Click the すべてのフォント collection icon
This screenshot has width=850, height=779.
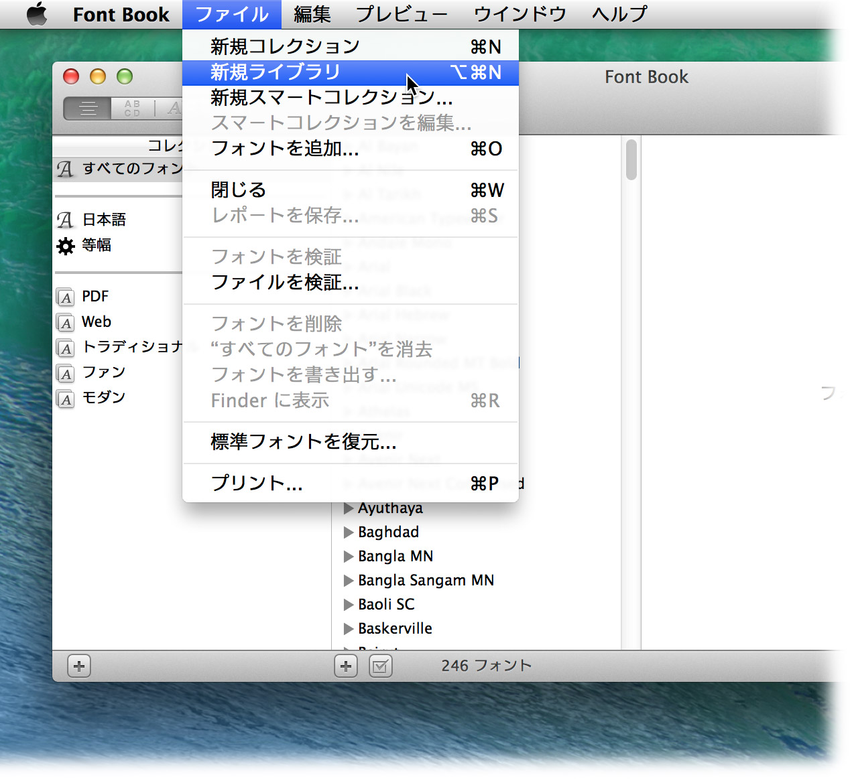(x=65, y=169)
